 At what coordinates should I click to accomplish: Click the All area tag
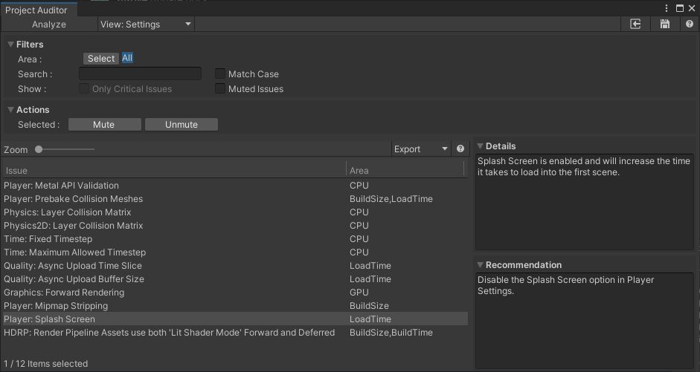pos(127,58)
